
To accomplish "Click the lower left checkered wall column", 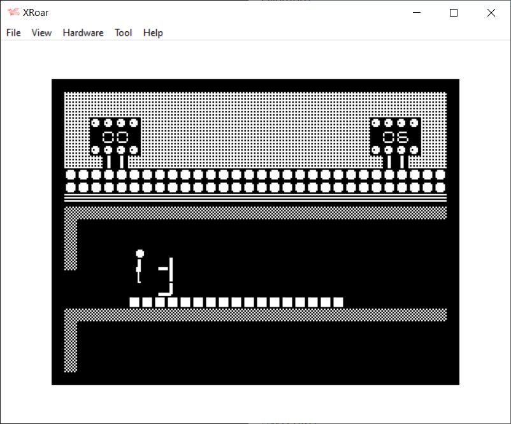I will coord(71,344).
